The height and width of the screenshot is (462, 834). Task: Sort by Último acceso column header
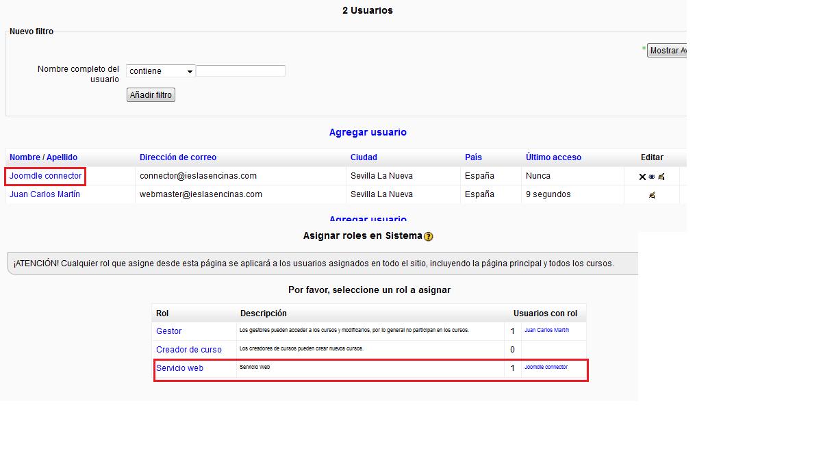point(553,157)
